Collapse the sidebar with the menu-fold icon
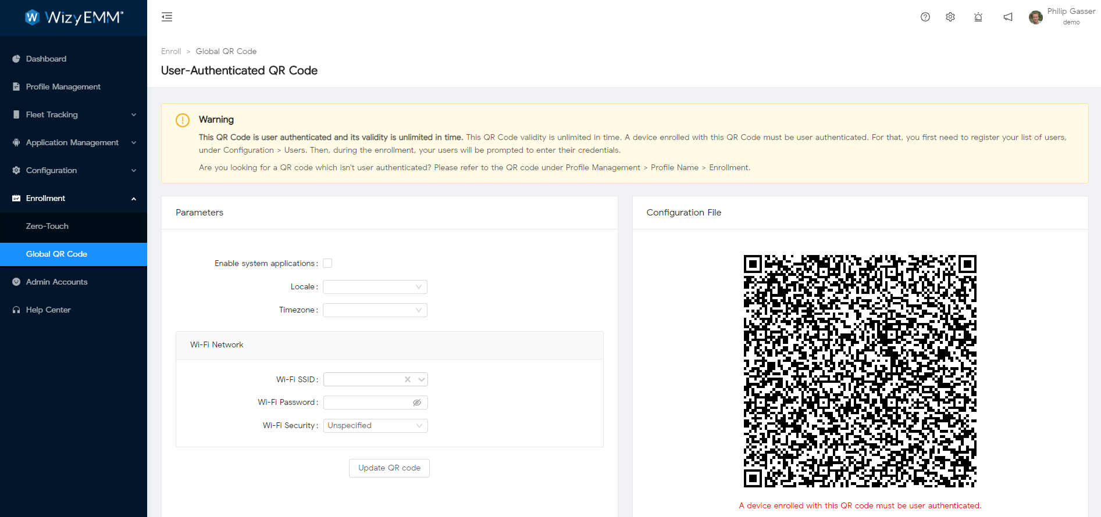The height and width of the screenshot is (517, 1101). (x=167, y=17)
